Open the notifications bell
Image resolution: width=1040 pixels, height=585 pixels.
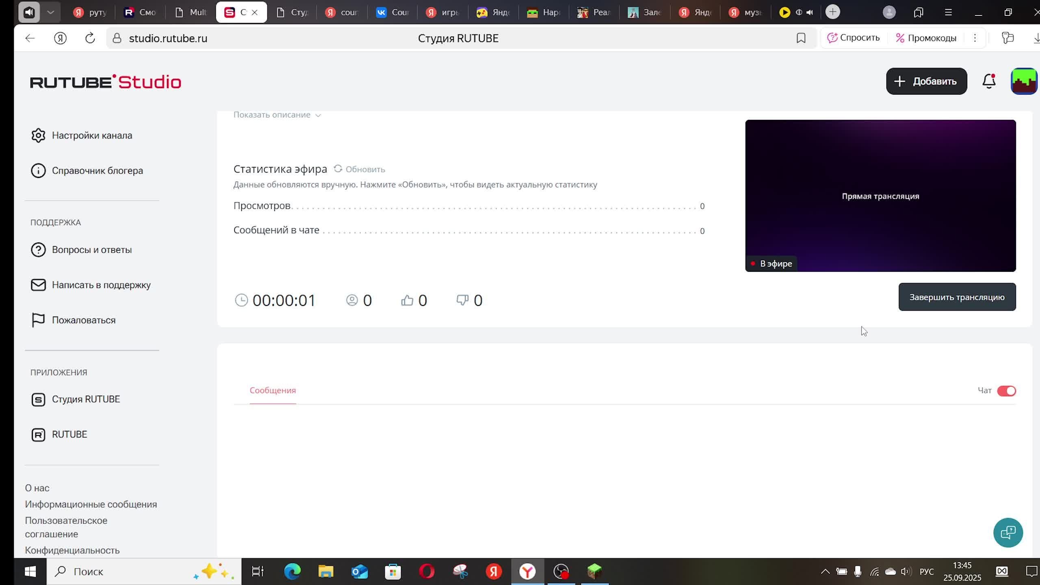coord(989,81)
